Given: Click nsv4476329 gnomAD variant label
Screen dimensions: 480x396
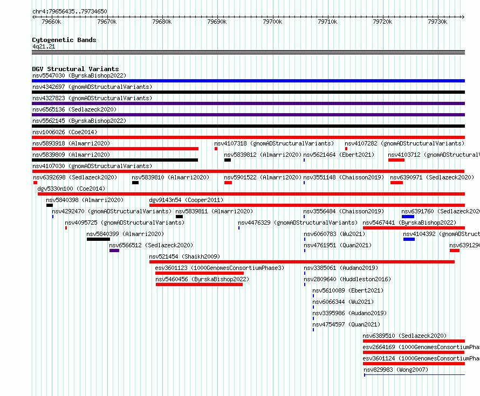Looking at the screenshot, I should pos(298,223).
